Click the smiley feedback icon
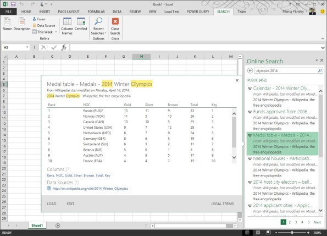 point(323,12)
